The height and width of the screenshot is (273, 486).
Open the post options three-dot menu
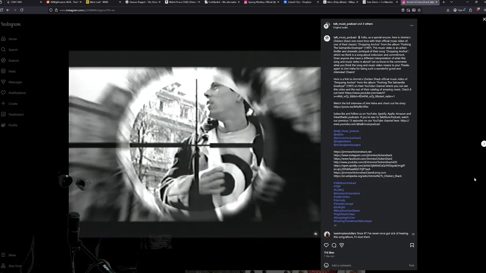coord(412,25)
